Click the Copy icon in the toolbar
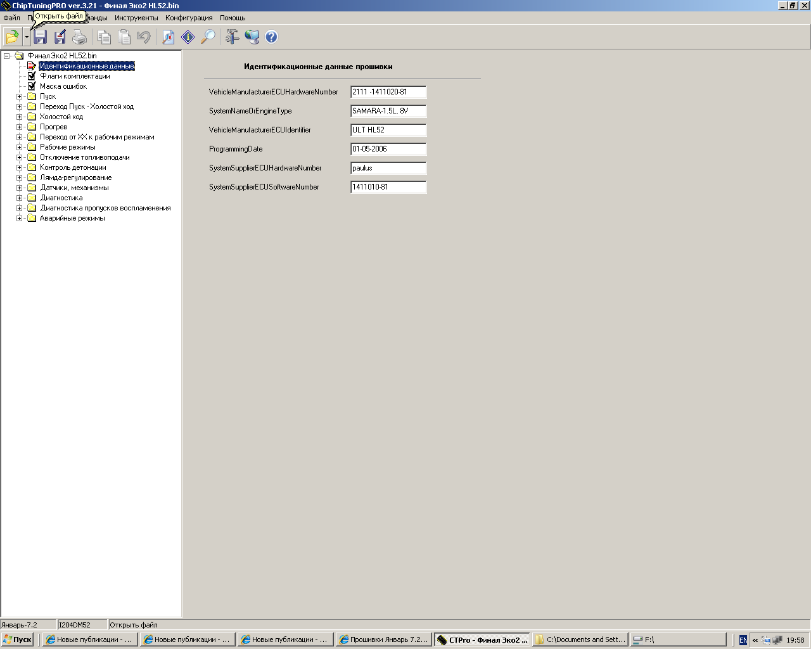 point(104,37)
